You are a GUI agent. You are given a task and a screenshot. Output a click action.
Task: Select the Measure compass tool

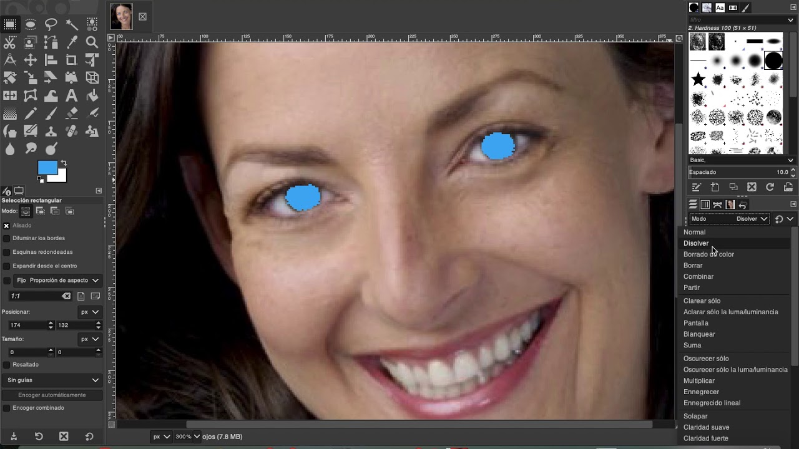coord(10,60)
